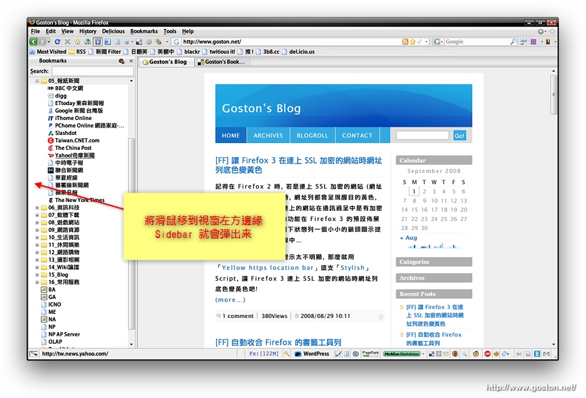586x398 pixels.
Task: Click the key icon in status bar
Action: tap(287, 354)
